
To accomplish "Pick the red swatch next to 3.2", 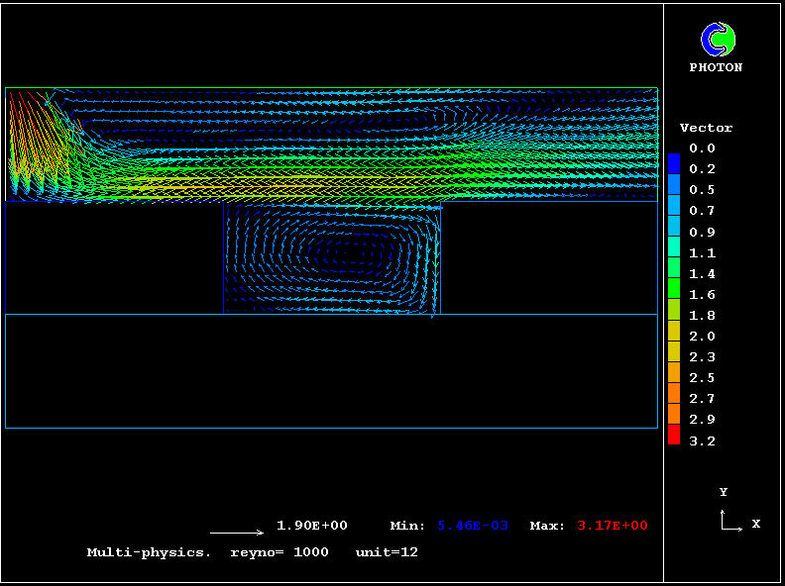I will coord(673,435).
